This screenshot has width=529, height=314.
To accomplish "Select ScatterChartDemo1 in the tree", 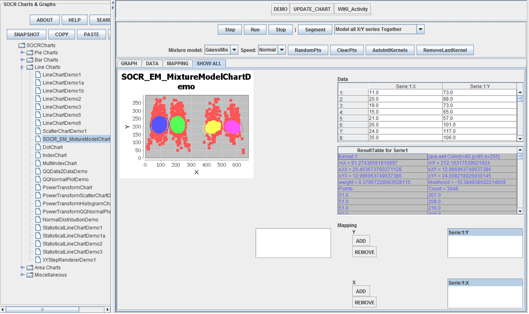I will (64, 131).
